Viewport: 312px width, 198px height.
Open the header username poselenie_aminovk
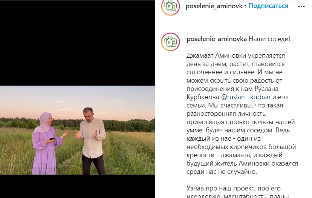[214, 6]
